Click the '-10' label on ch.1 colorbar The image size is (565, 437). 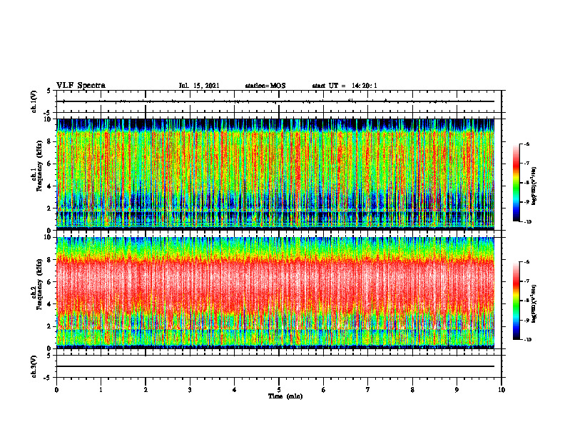click(x=527, y=222)
